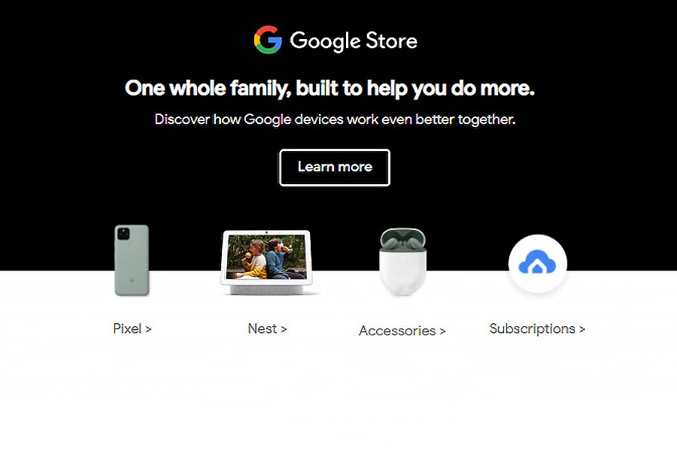The width and height of the screenshot is (677, 451).
Task: Click the children photo on Nest Hub screen
Action: click(266, 257)
